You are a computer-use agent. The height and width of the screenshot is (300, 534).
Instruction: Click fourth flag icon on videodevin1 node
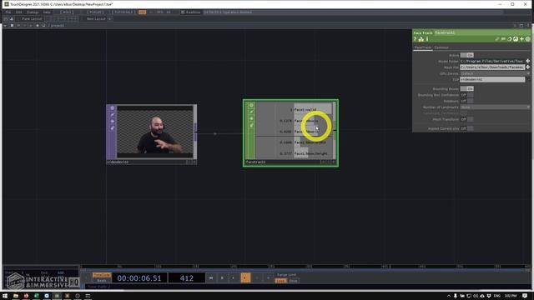click(112, 128)
